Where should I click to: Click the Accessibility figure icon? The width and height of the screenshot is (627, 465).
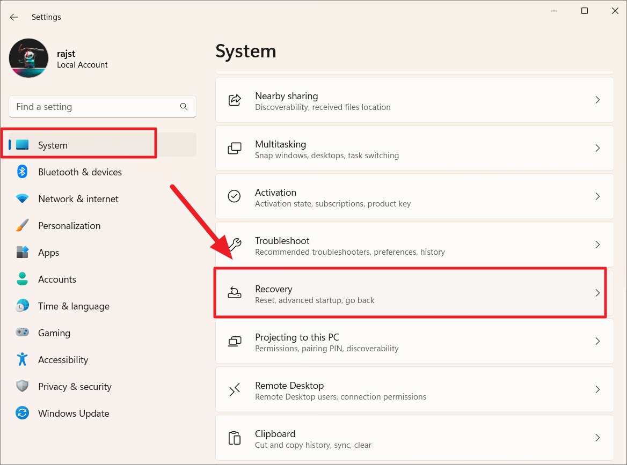pyautogui.click(x=23, y=359)
